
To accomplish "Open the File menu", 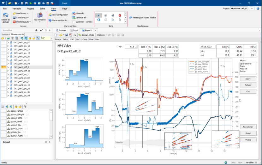I will [5, 9].
